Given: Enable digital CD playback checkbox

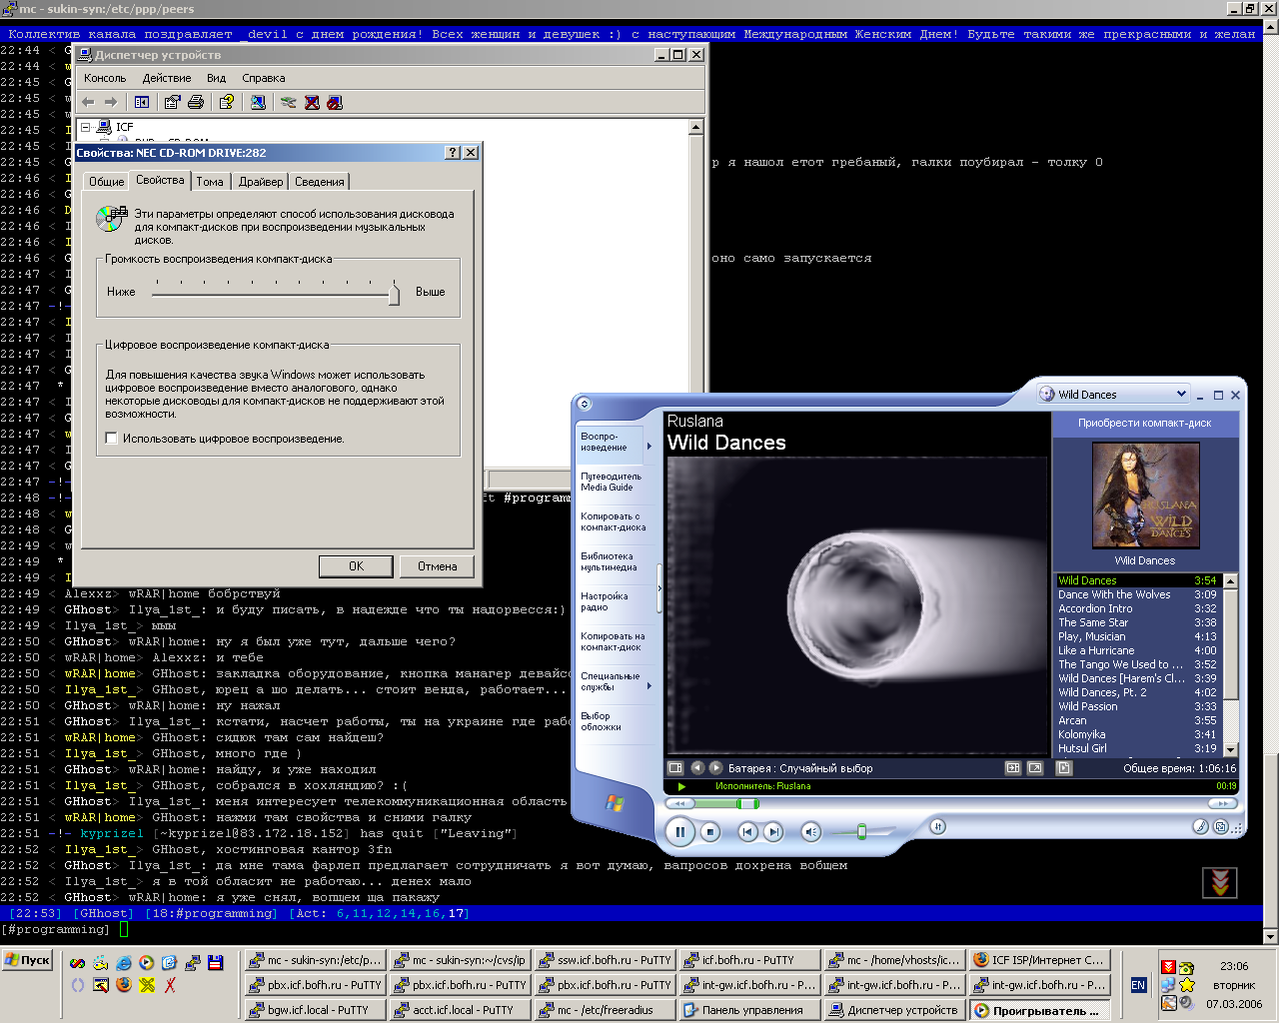Looking at the screenshot, I should [112, 439].
